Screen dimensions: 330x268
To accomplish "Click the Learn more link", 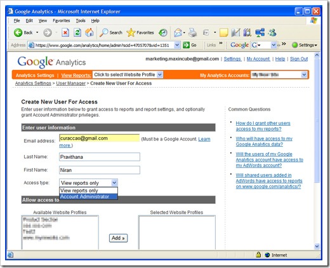I will [204, 139].
